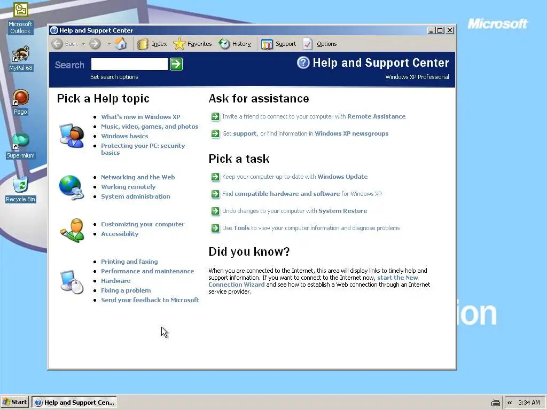Click the Favorites toolbar label

200,44
